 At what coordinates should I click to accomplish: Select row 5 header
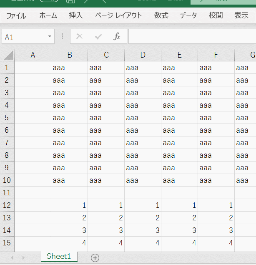tap(7, 117)
